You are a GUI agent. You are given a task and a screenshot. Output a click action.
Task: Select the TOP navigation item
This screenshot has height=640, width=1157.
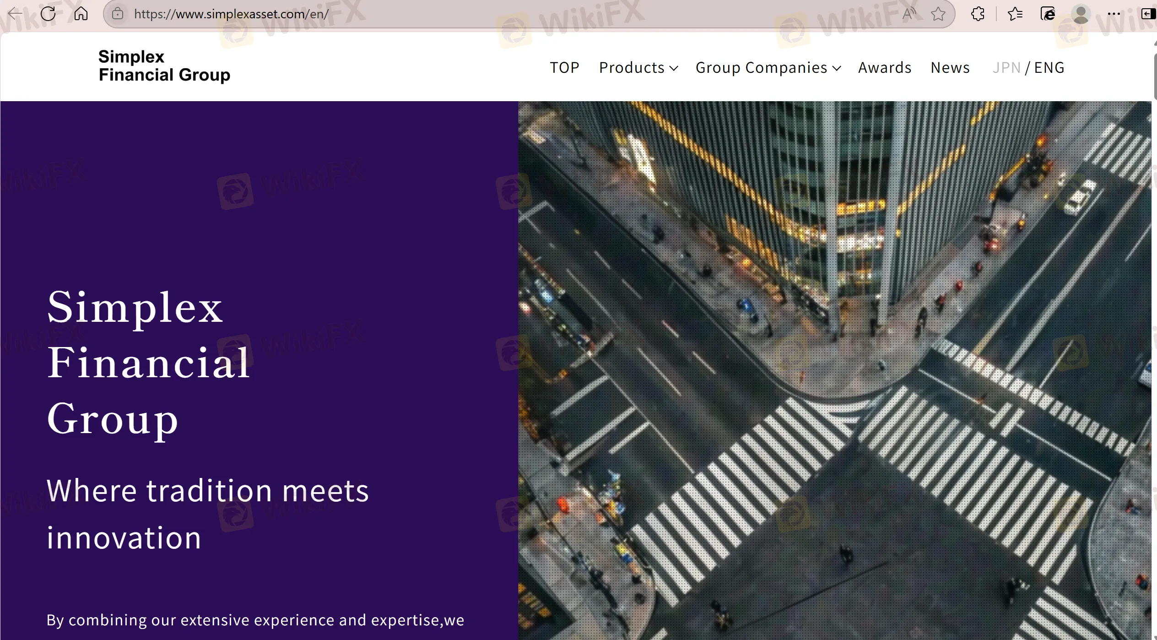[564, 68]
